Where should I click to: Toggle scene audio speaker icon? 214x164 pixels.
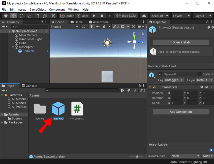[98, 26]
